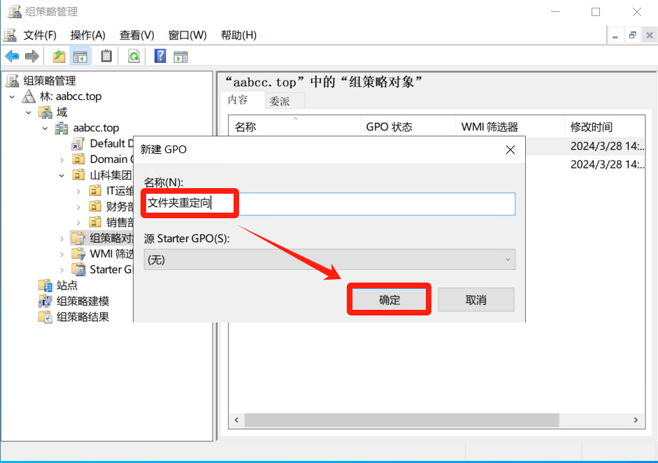Select 组策略建模 in the tree
This screenshot has width=658, height=463.
pos(83,301)
